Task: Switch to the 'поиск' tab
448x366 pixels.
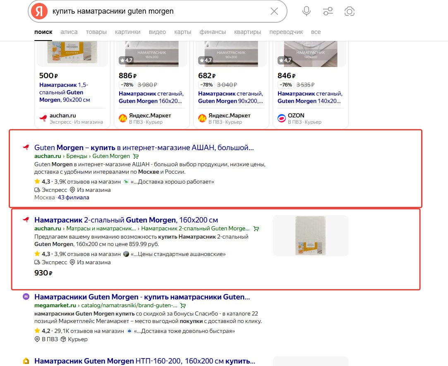Action: (x=43, y=32)
